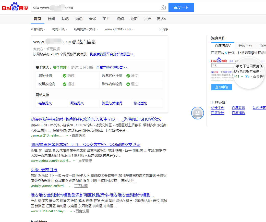Open the 链接提交 link
Screen dimensions: 266x222
click(45, 103)
